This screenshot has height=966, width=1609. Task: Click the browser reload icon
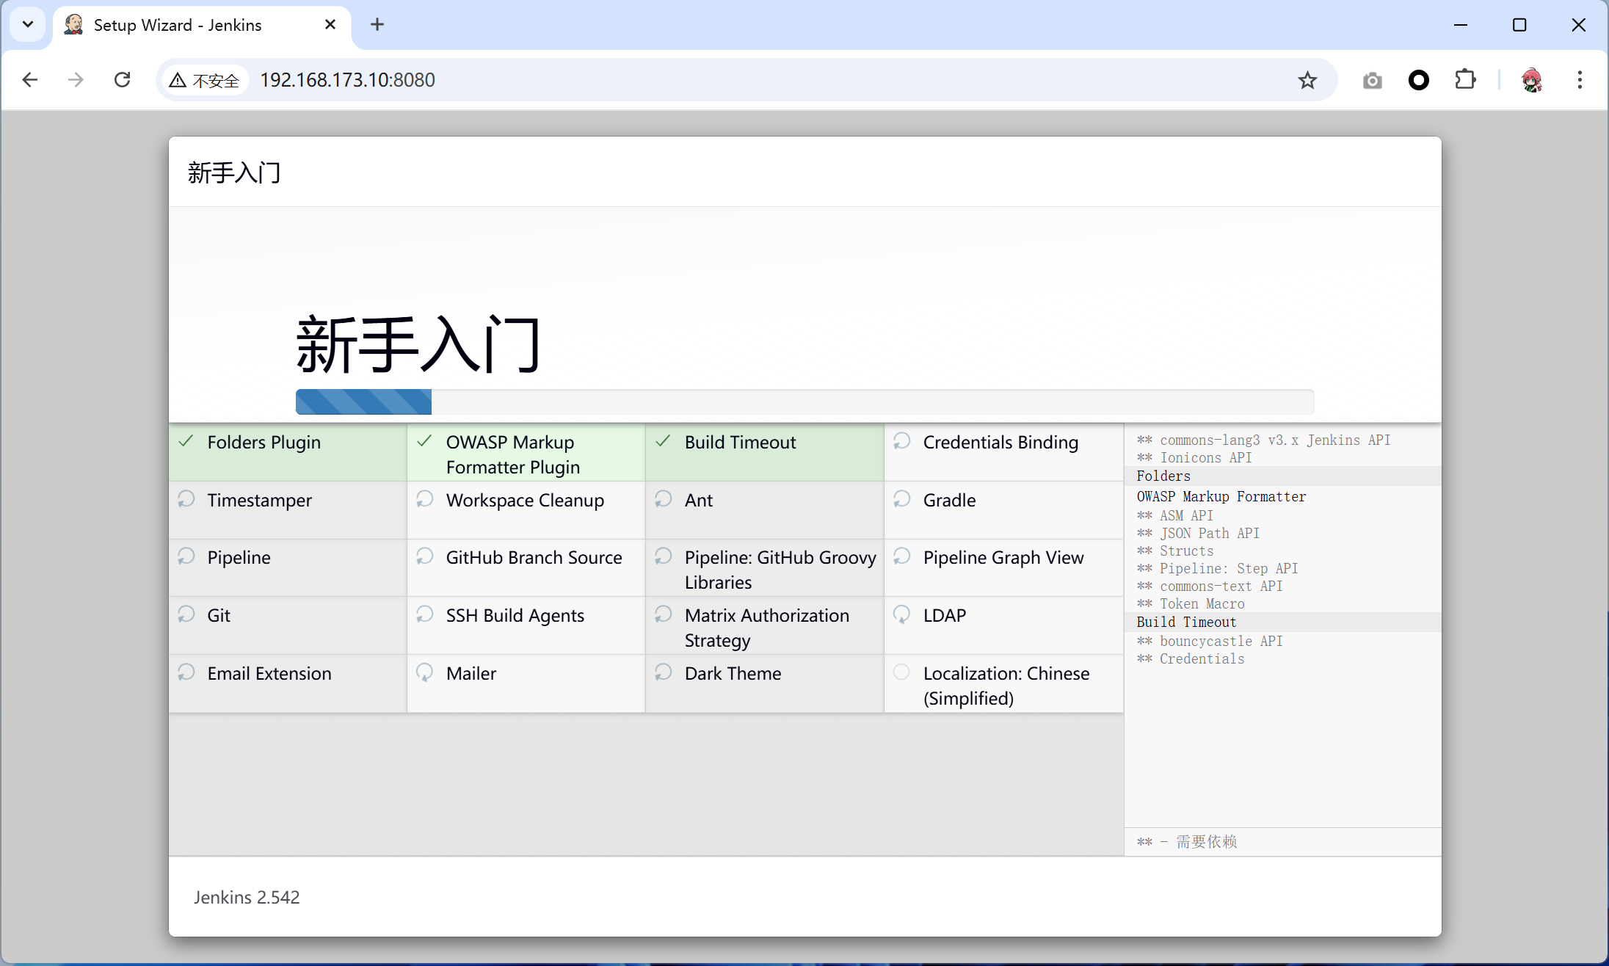click(x=123, y=79)
